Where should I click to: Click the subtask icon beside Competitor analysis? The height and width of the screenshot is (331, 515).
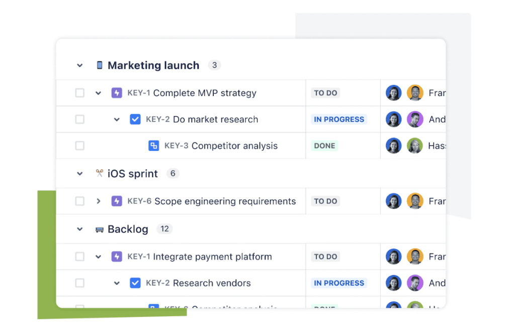[x=154, y=146]
